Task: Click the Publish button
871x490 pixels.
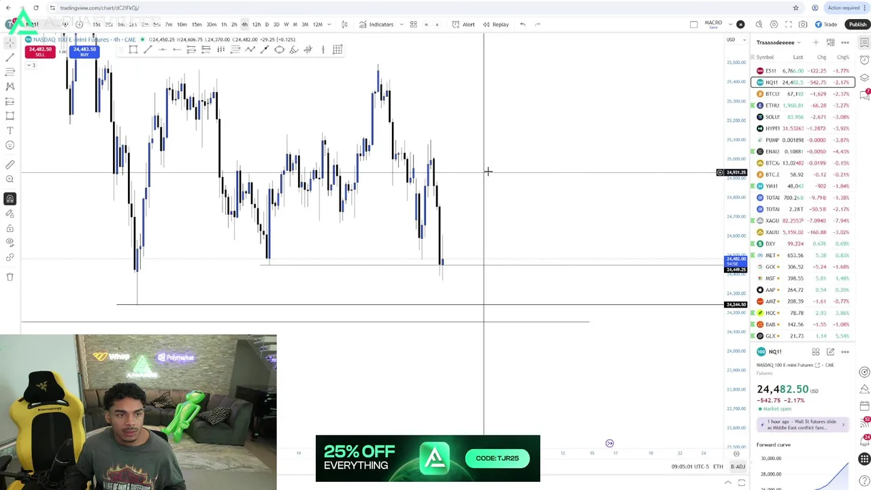Action: tap(857, 24)
